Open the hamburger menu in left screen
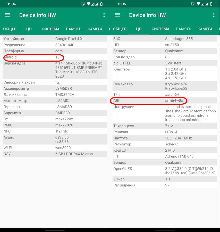Image resolution: width=220 pixels, height=232 pixels. [7, 15]
